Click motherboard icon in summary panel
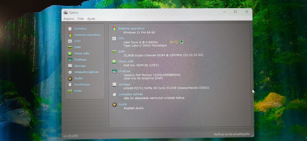Image resolution: width=307 pixels, height=141 pixels. point(114,61)
